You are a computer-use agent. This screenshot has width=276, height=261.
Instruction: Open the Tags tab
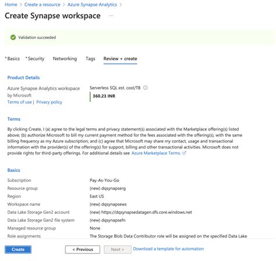[90, 59]
